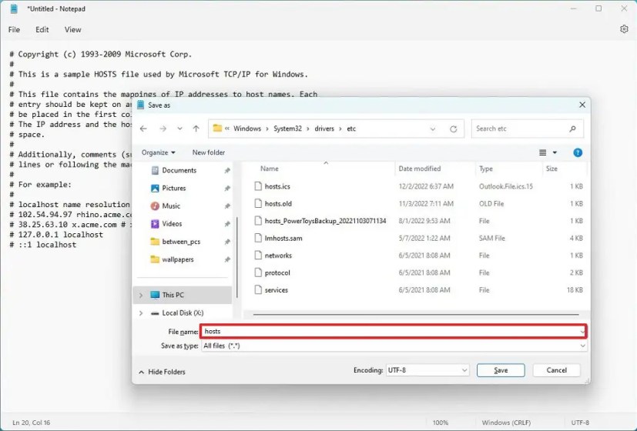Open the File menu
The height and width of the screenshot is (431, 637).
tap(14, 29)
